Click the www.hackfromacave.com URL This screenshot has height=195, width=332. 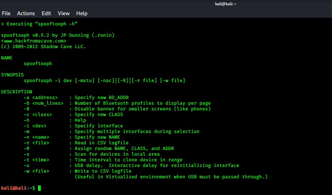click(34, 41)
